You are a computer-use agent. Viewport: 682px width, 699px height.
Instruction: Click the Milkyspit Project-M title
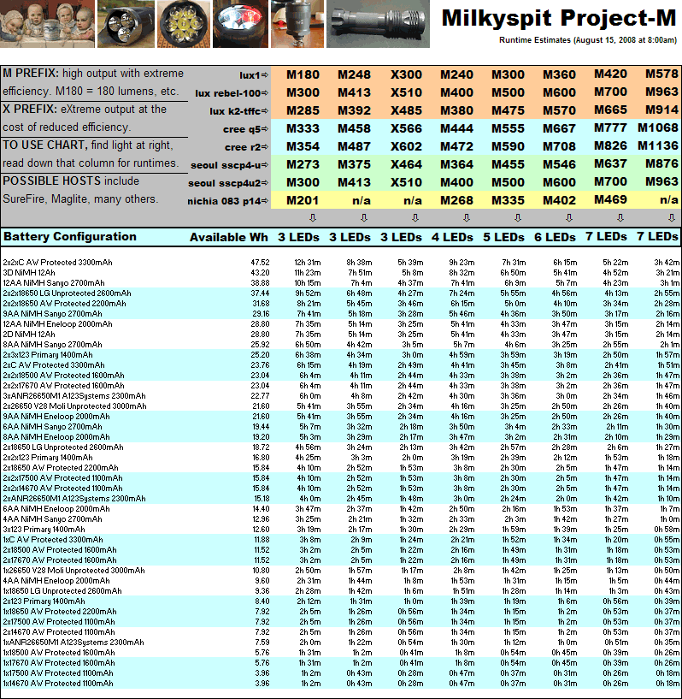click(559, 19)
